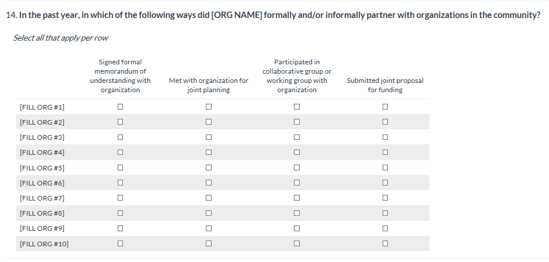Tick collaborative group box for ORG #2
The height and width of the screenshot is (262, 549).
click(297, 122)
